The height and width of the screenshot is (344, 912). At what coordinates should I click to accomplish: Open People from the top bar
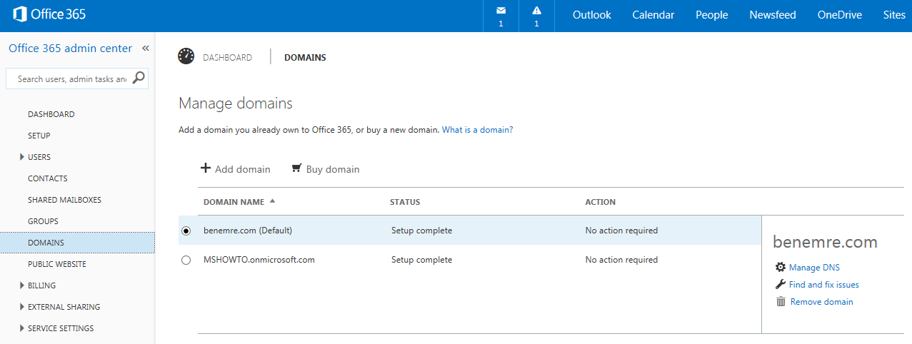pos(712,15)
